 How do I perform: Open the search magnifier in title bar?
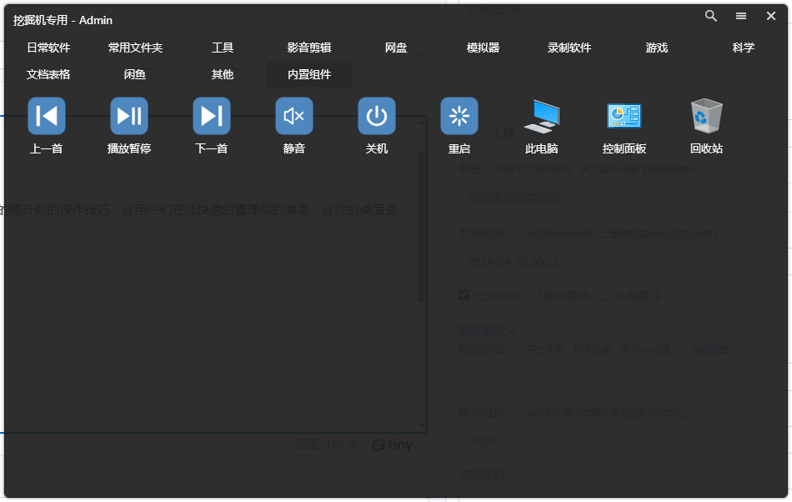coord(711,16)
